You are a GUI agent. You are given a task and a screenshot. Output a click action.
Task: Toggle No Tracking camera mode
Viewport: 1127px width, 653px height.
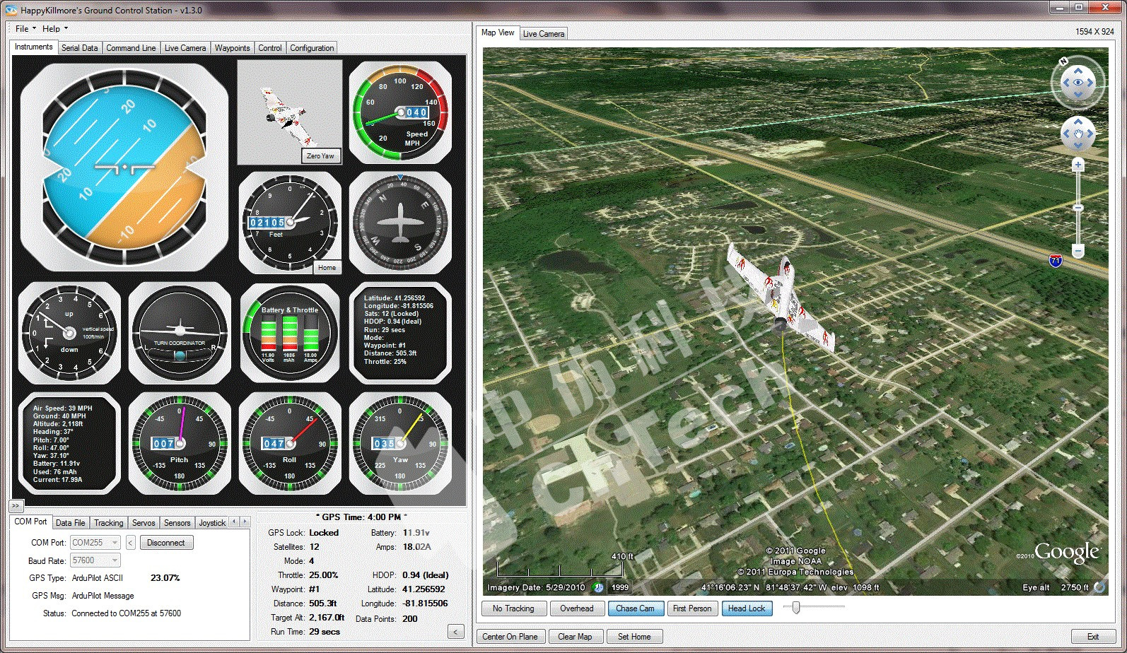click(513, 608)
